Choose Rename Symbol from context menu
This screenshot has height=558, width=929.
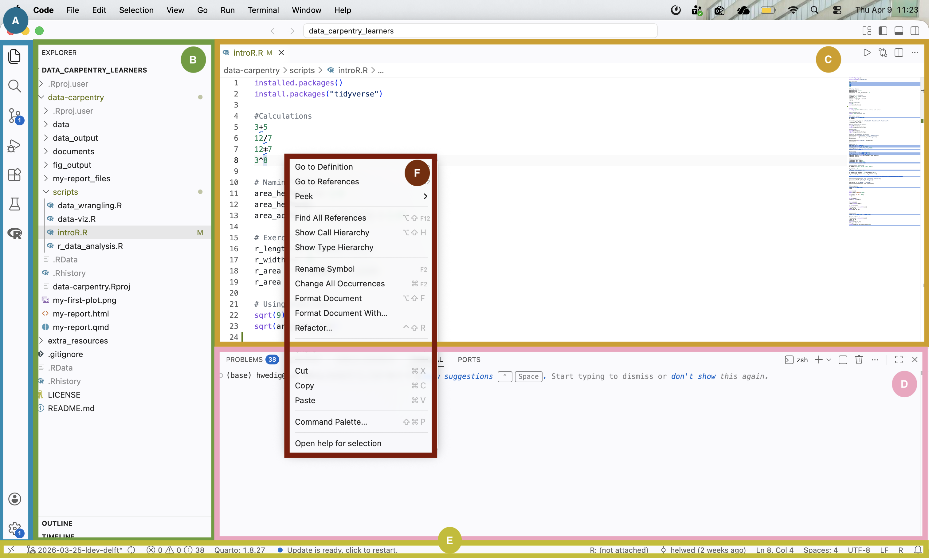[325, 269]
